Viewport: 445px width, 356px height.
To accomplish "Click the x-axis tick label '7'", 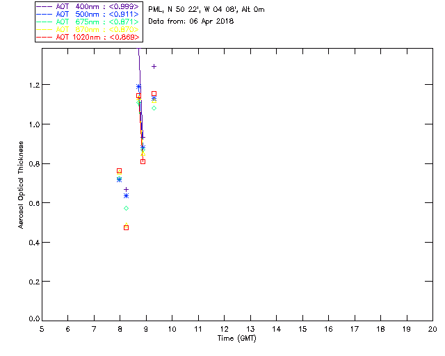I will (94, 330).
